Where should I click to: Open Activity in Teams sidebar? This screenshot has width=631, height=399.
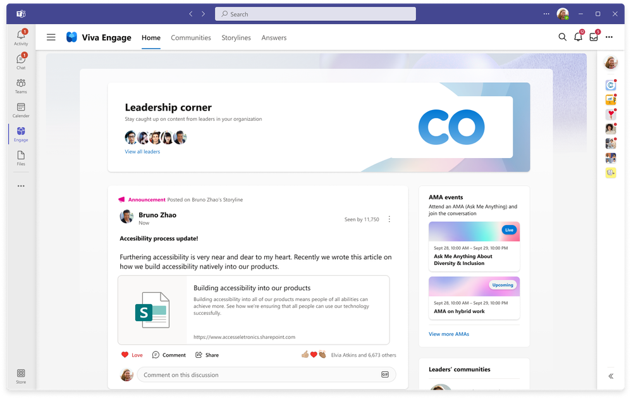21,37
